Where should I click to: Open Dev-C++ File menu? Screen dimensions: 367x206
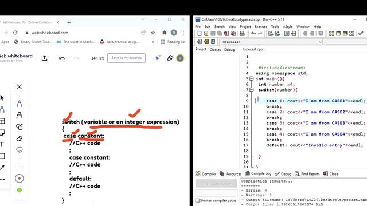(x=198, y=27)
